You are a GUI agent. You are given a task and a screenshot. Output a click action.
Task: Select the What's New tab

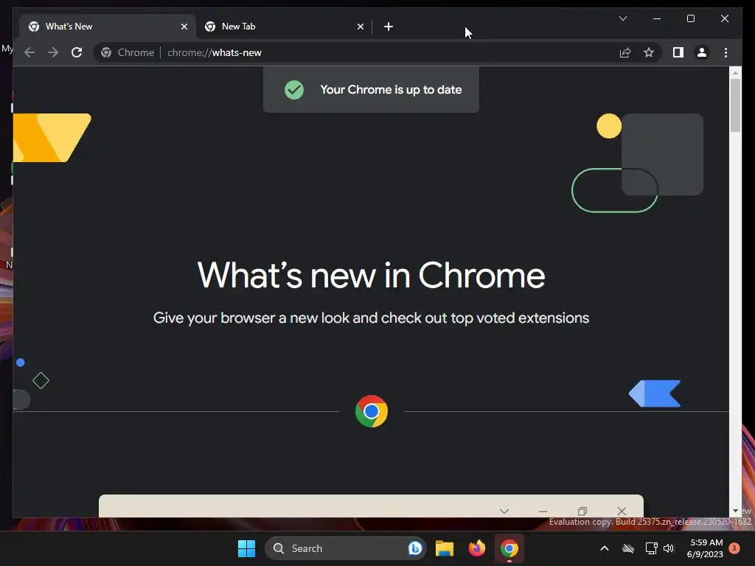108,27
